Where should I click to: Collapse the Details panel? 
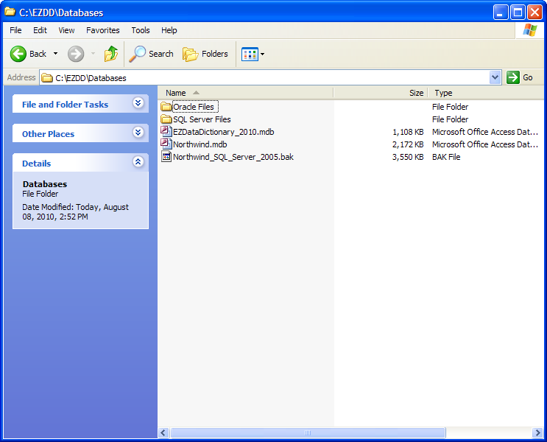pos(138,163)
